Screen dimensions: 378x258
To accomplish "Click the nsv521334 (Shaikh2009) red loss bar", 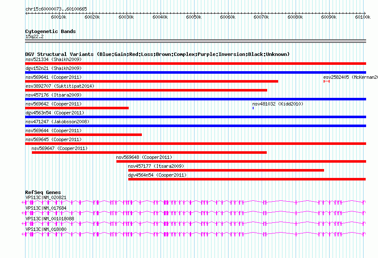I will click(195, 64).
